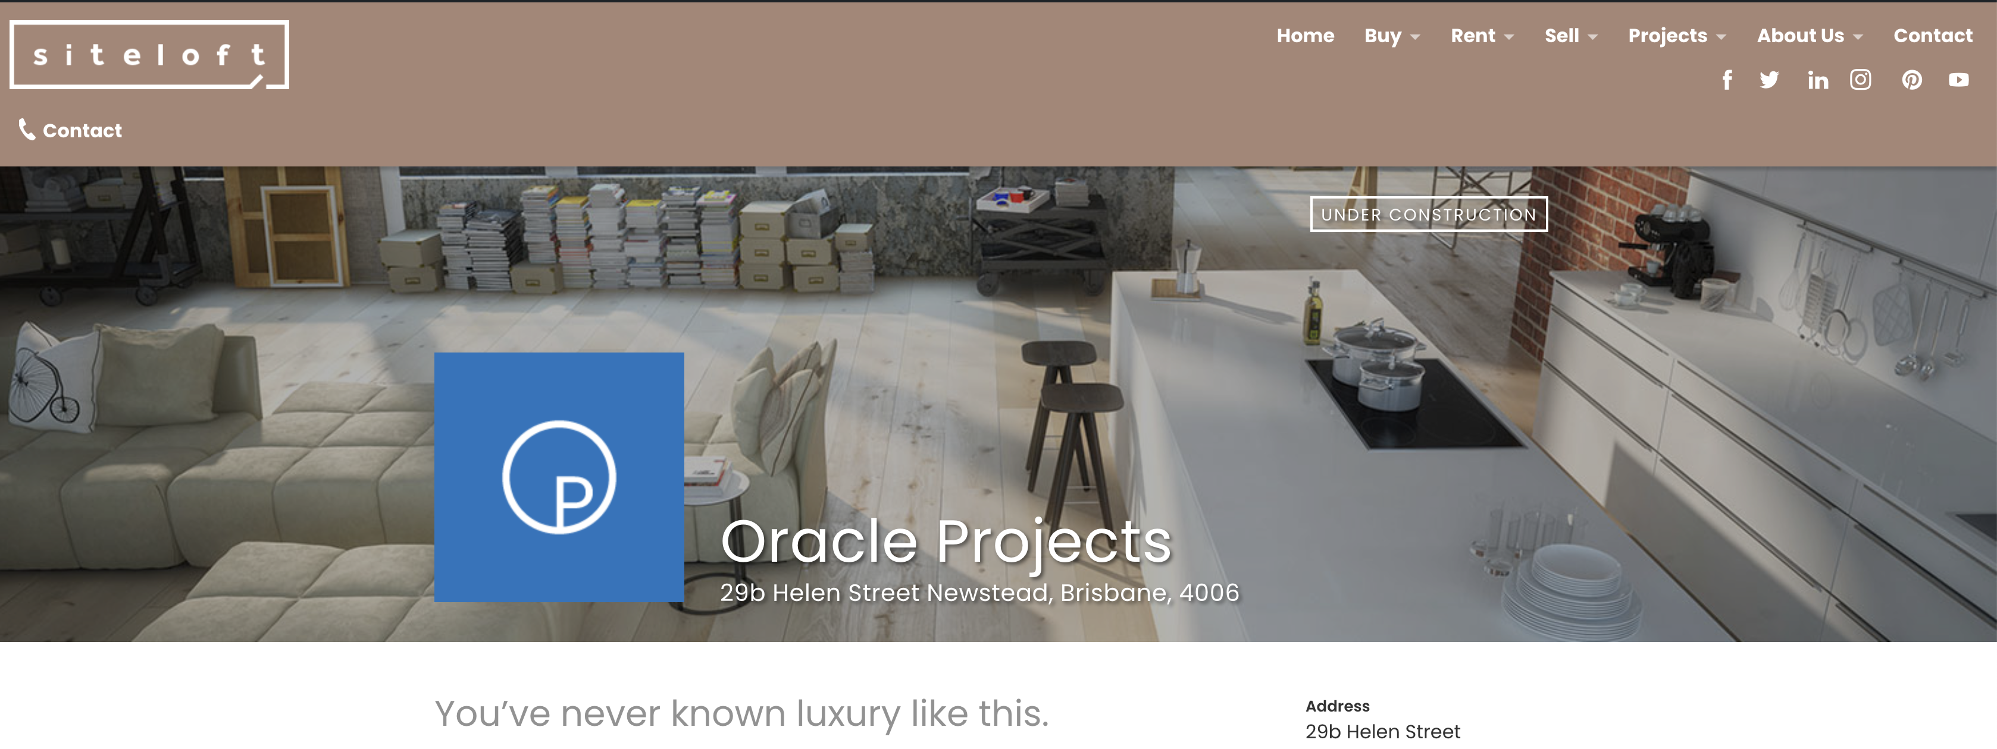Image resolution: width=1997 pixels, height=749 pixels.
Task: Click the Contact link below the logo
Action: tap(82, 130)
